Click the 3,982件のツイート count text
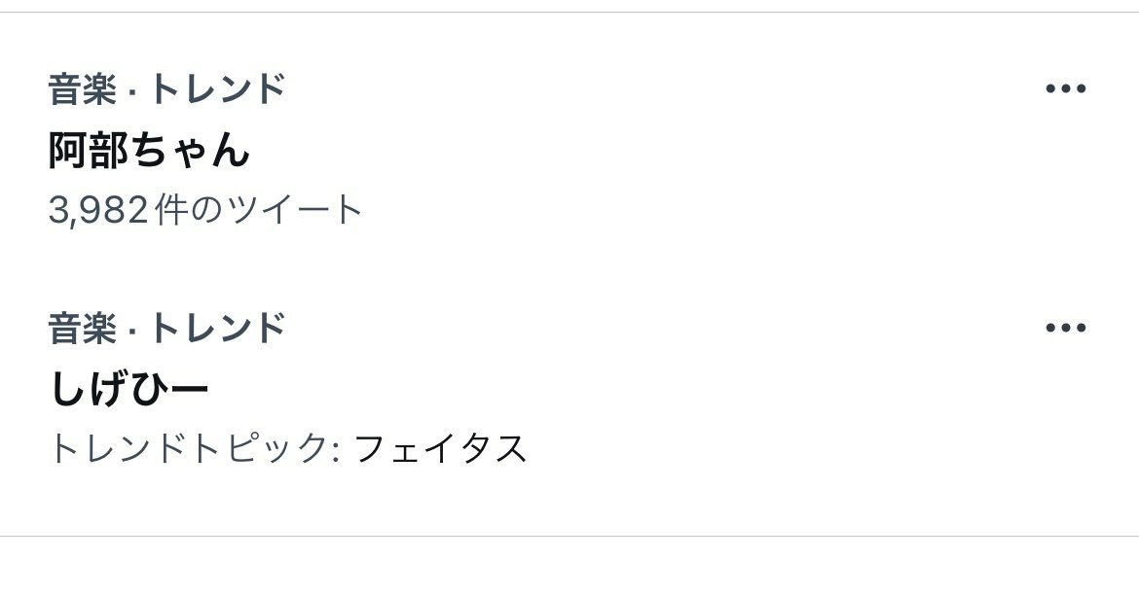The height and width of the screenshot is (595, 1139). (x=205, y=209)
